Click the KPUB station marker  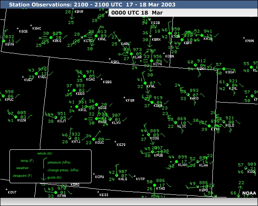point(152,151)
